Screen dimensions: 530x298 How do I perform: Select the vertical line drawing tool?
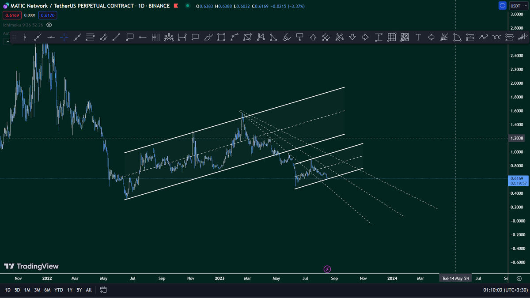tap(25, 38)
